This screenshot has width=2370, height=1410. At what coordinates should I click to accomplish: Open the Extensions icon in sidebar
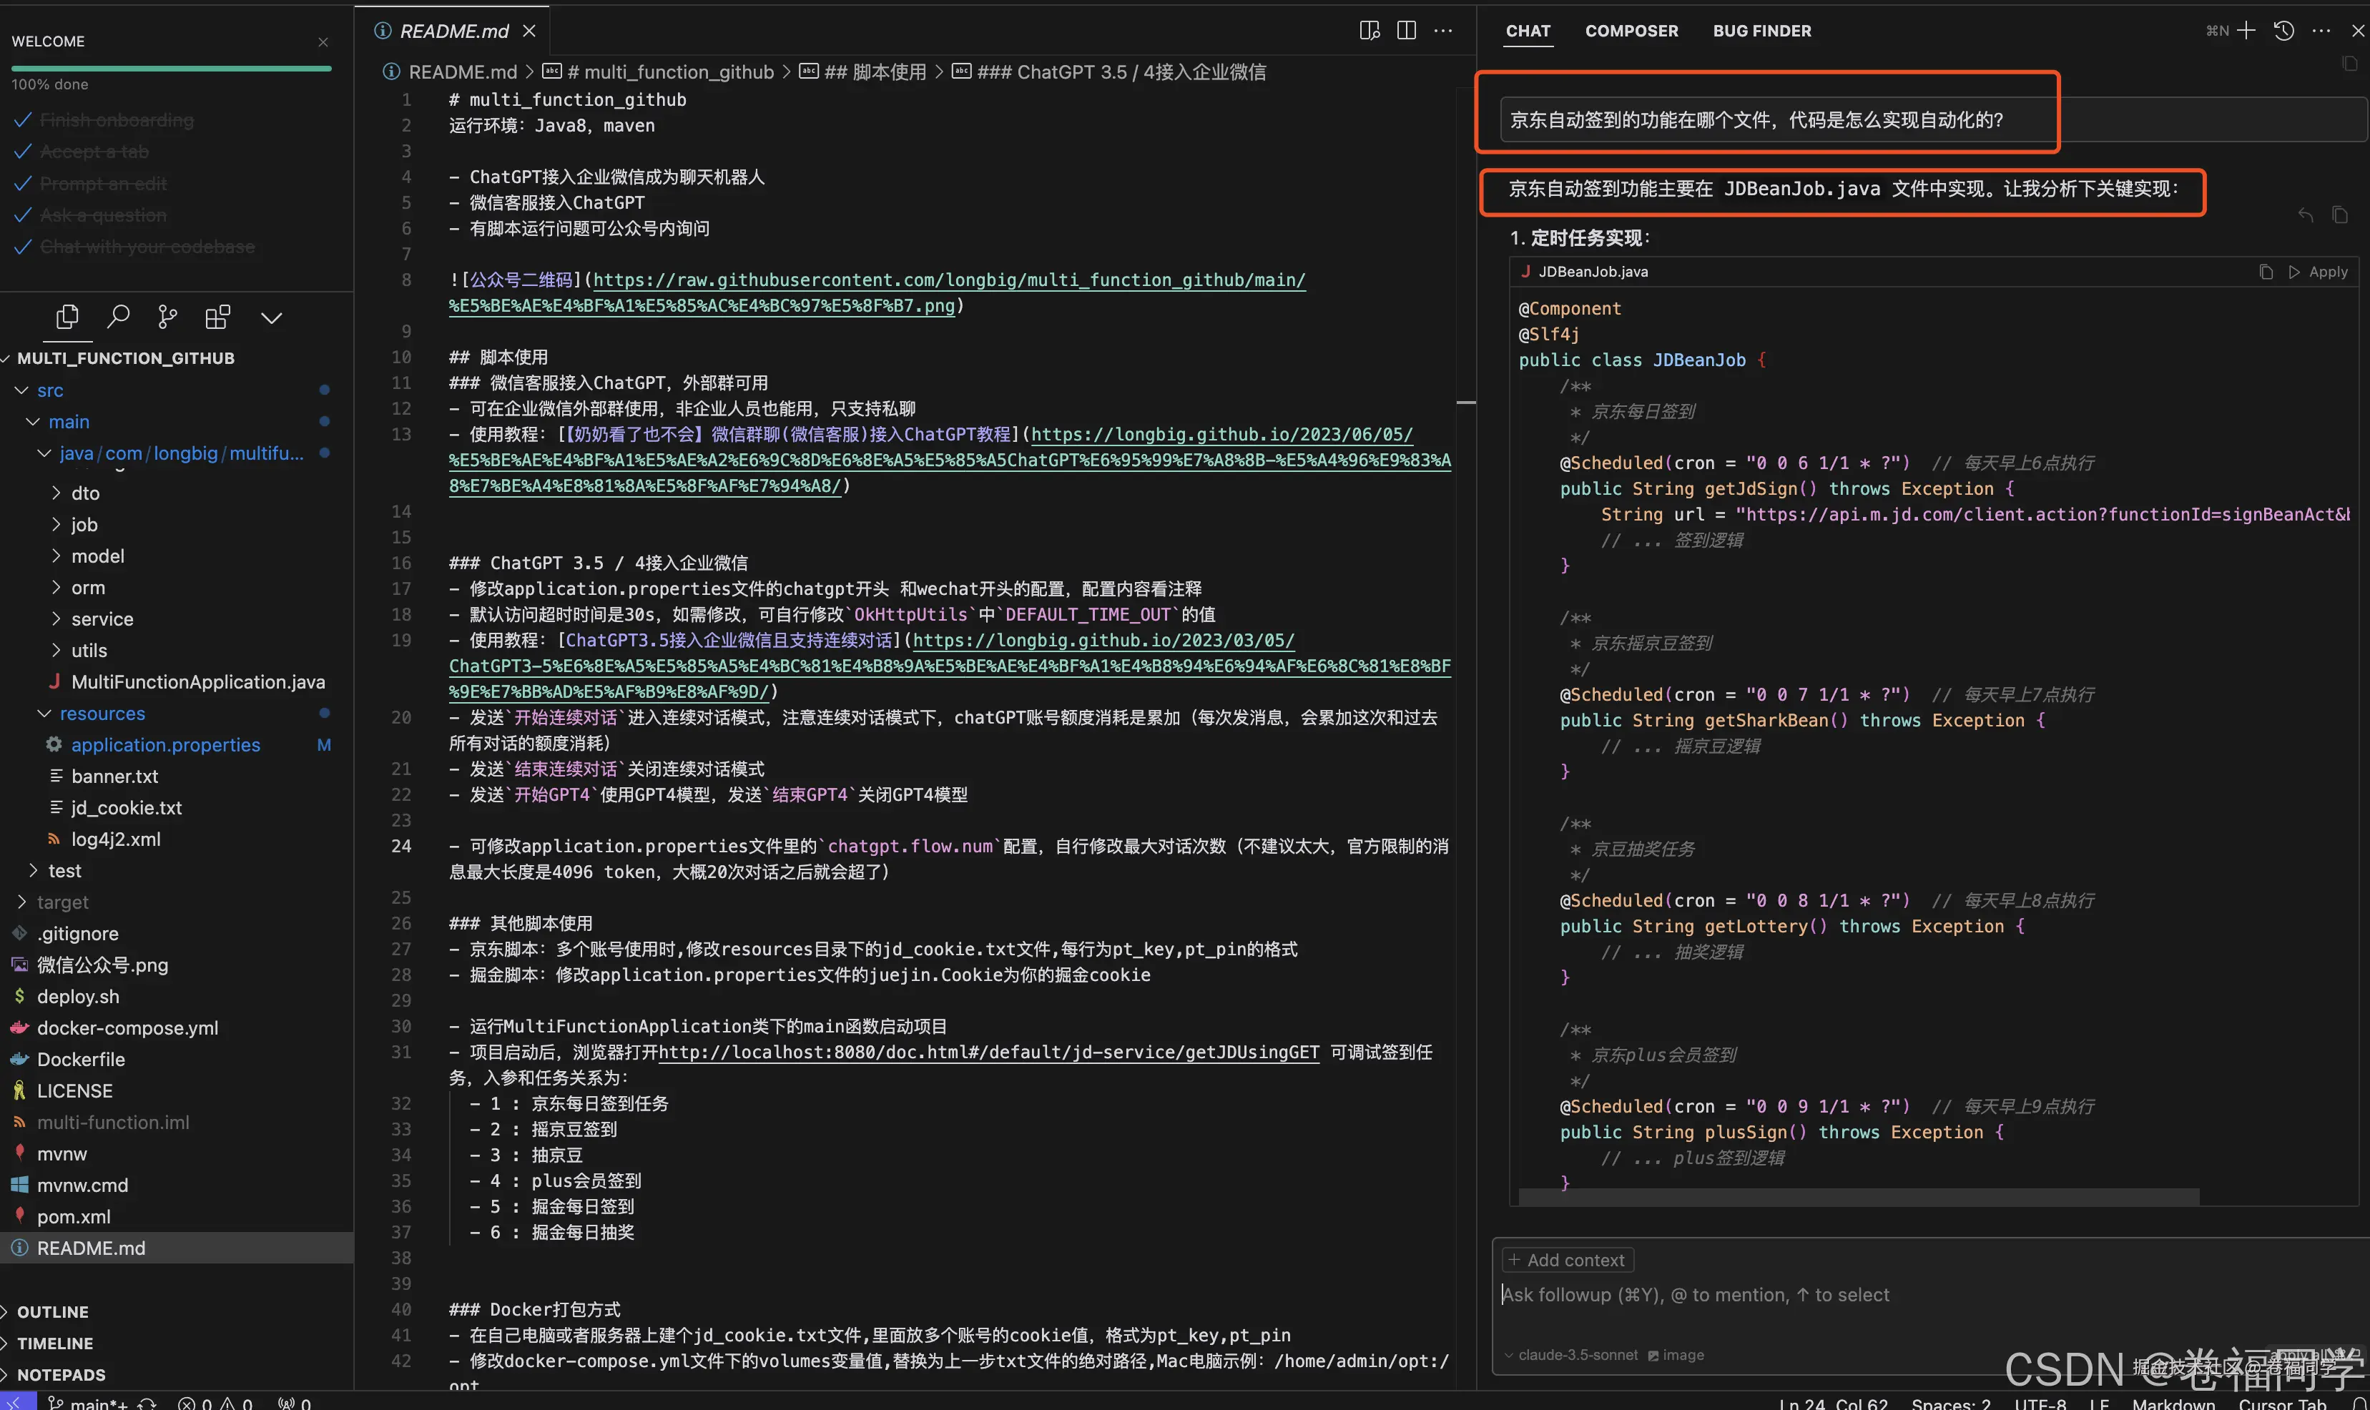217,317
